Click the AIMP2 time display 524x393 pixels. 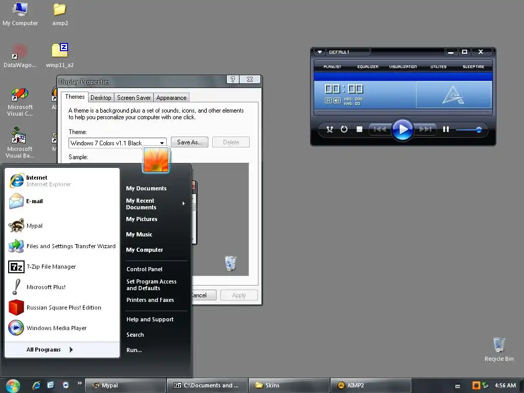coord(343,89)
